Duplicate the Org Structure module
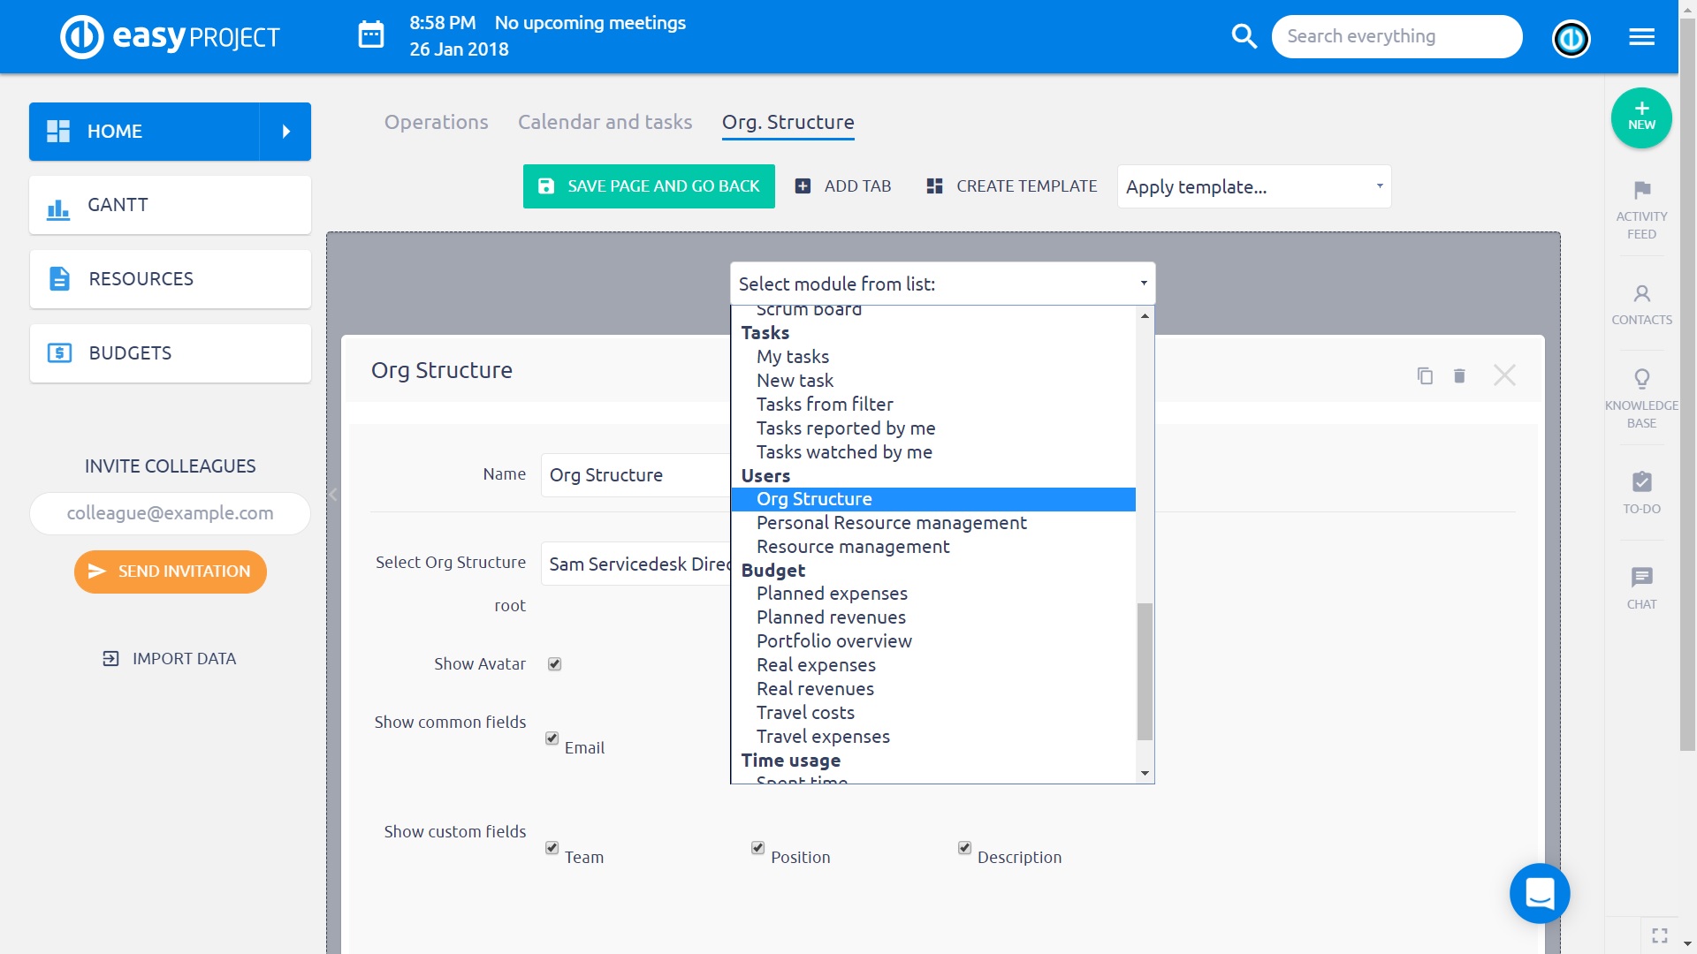The height and width of the screenshot is (954, 1697). [x=1425, y=375]
